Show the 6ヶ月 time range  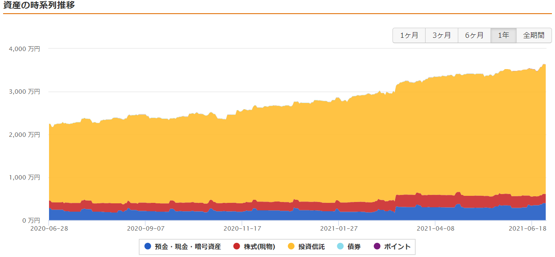click(474, 36)
